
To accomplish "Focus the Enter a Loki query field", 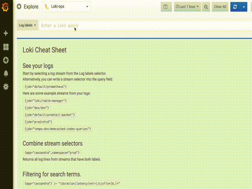I will (x=145, y=25).
